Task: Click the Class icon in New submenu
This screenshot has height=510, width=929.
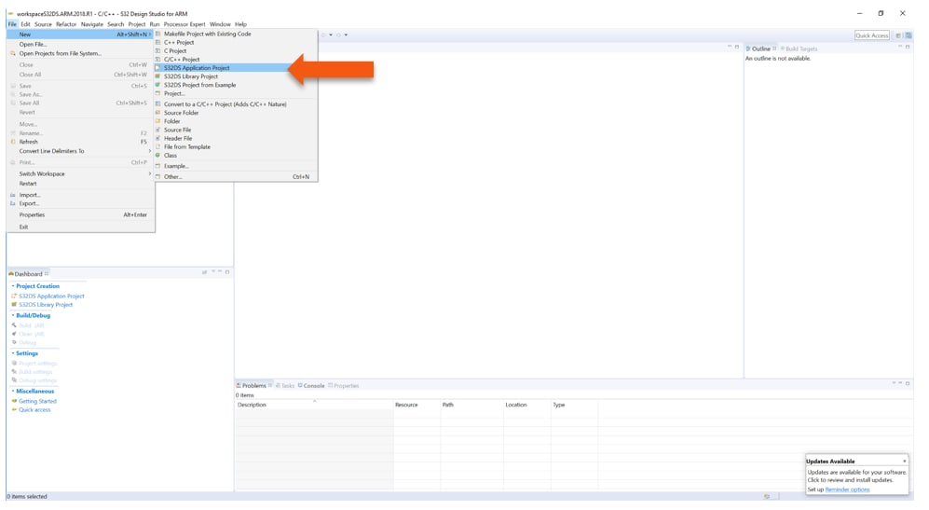Action: [x=157, y=156]
